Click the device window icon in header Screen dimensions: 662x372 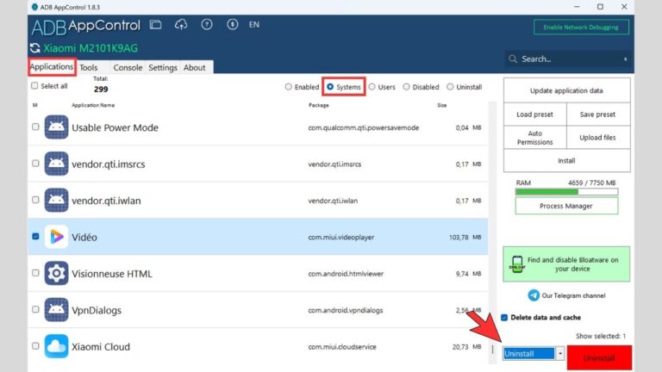coord(155,24)
